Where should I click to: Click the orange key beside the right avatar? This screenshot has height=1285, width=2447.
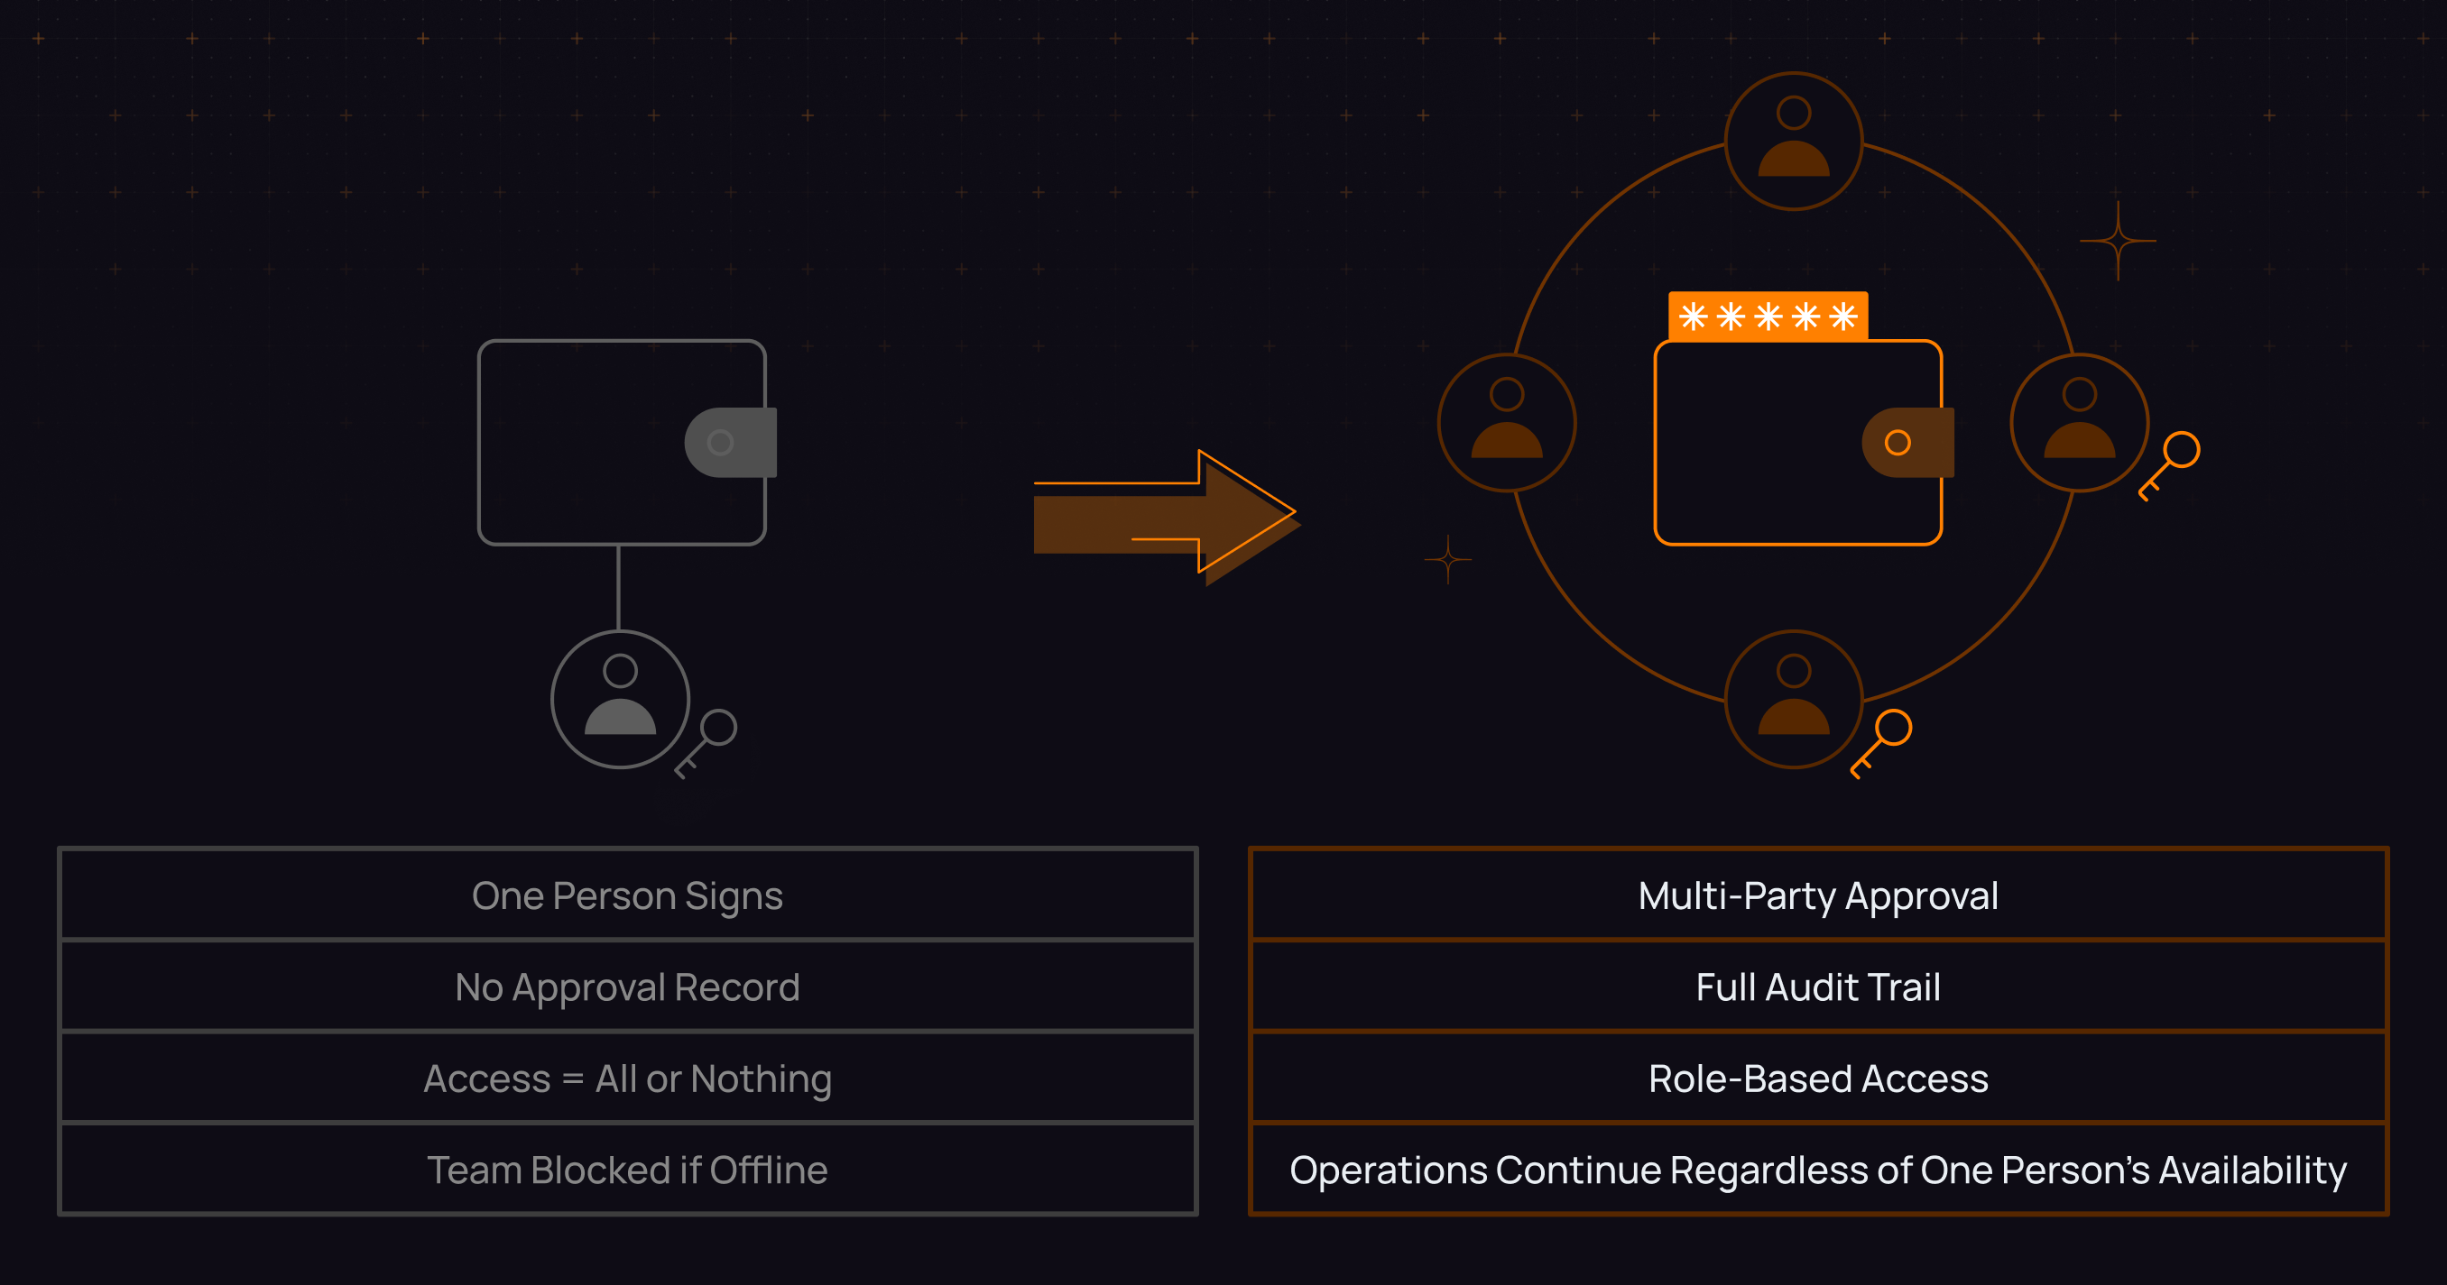[x=2170, y=464]
